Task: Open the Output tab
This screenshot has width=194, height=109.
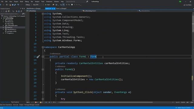Action: point(21,105)
